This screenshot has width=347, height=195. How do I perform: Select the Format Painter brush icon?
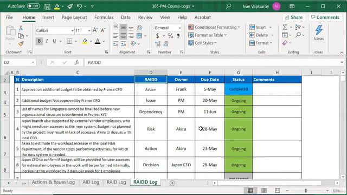(x=21, y=43)
